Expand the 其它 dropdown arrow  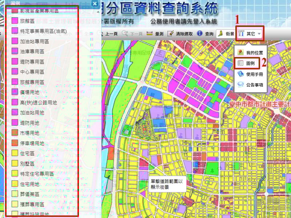(259, 34)
